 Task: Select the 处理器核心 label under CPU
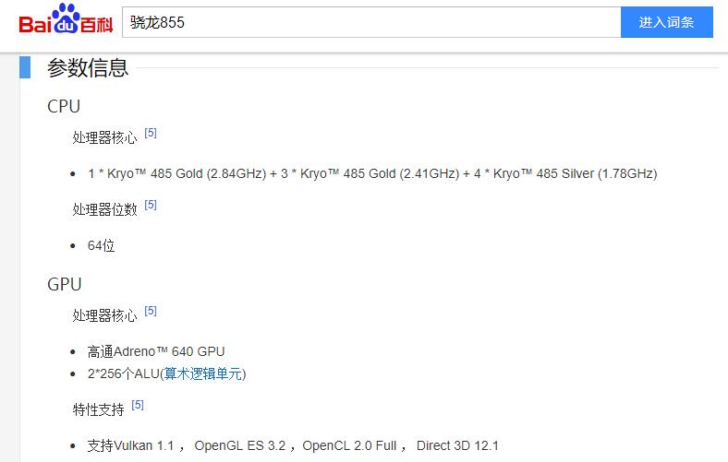tap(105, 138)
